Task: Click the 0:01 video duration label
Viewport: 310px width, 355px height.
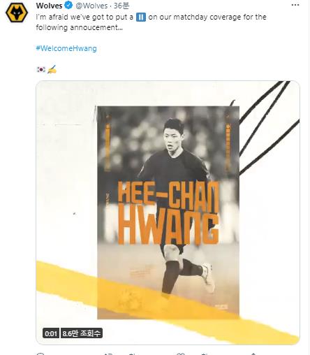Action: pyautogui.click(x=51, y=333)
